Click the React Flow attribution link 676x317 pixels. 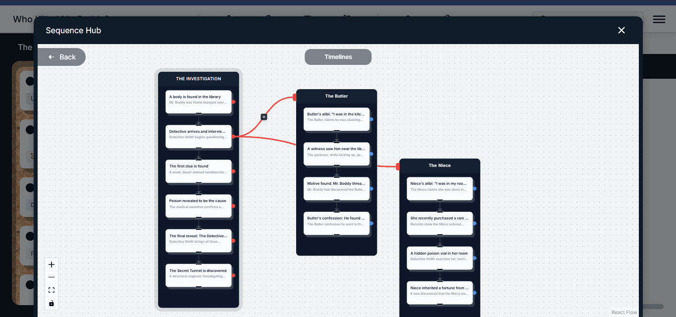(x=624, y=313)
